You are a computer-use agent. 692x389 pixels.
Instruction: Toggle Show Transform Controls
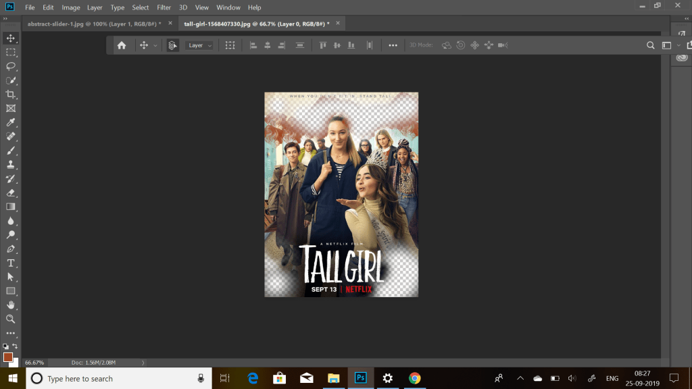(230, 45)
